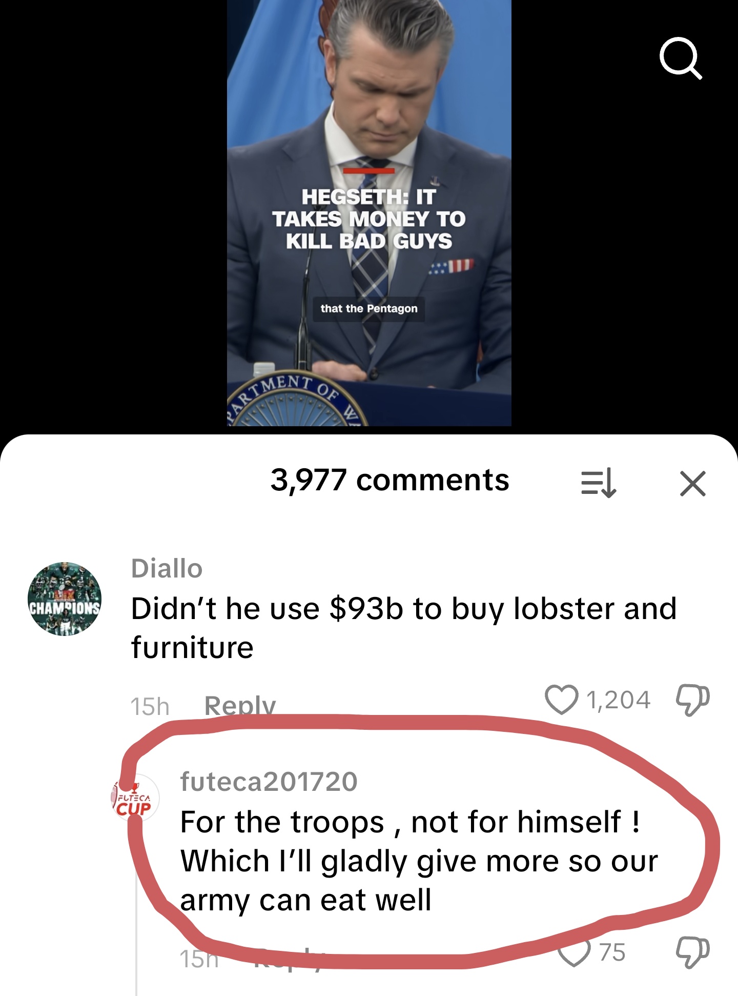Open futeca201720's Futeca Cup avatar
The image size is (738, 996).
(135, 798)
